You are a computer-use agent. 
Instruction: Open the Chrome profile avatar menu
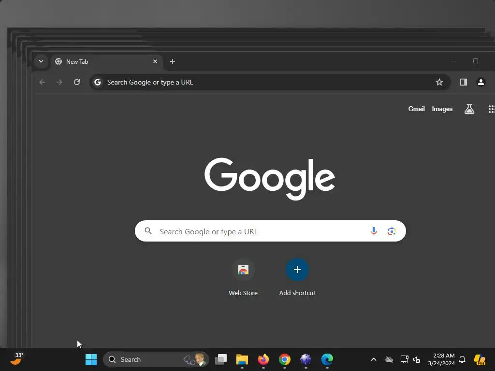481,82
